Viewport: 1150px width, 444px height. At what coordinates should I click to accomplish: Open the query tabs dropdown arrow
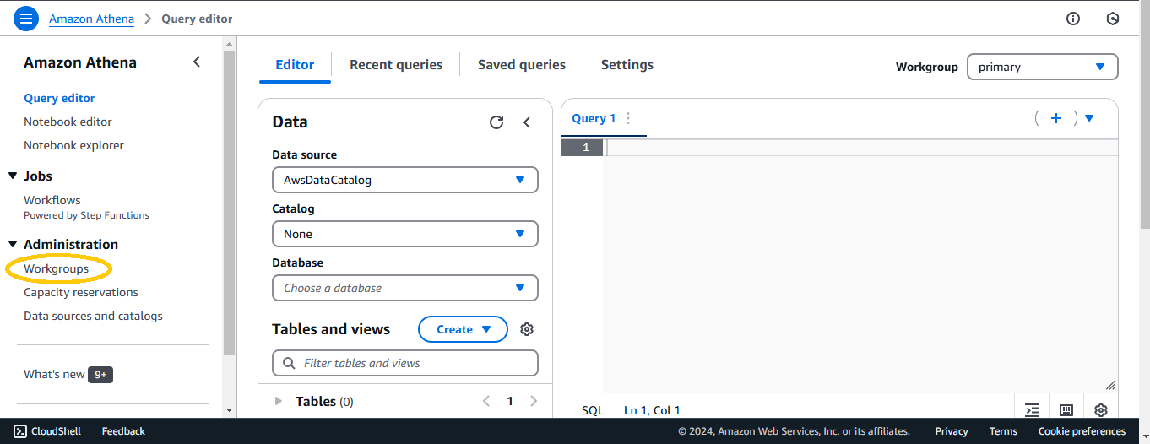tap(1089, 118)
